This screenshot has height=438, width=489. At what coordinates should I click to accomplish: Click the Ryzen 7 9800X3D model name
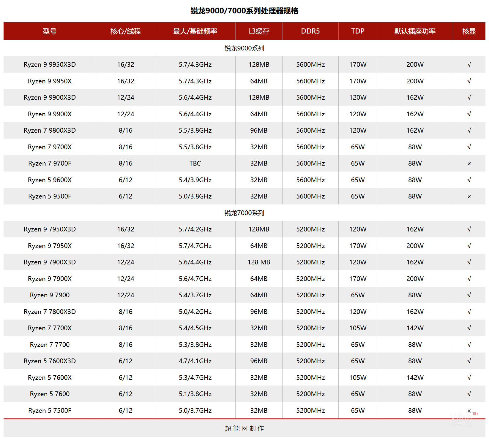[x=50, y=131]
